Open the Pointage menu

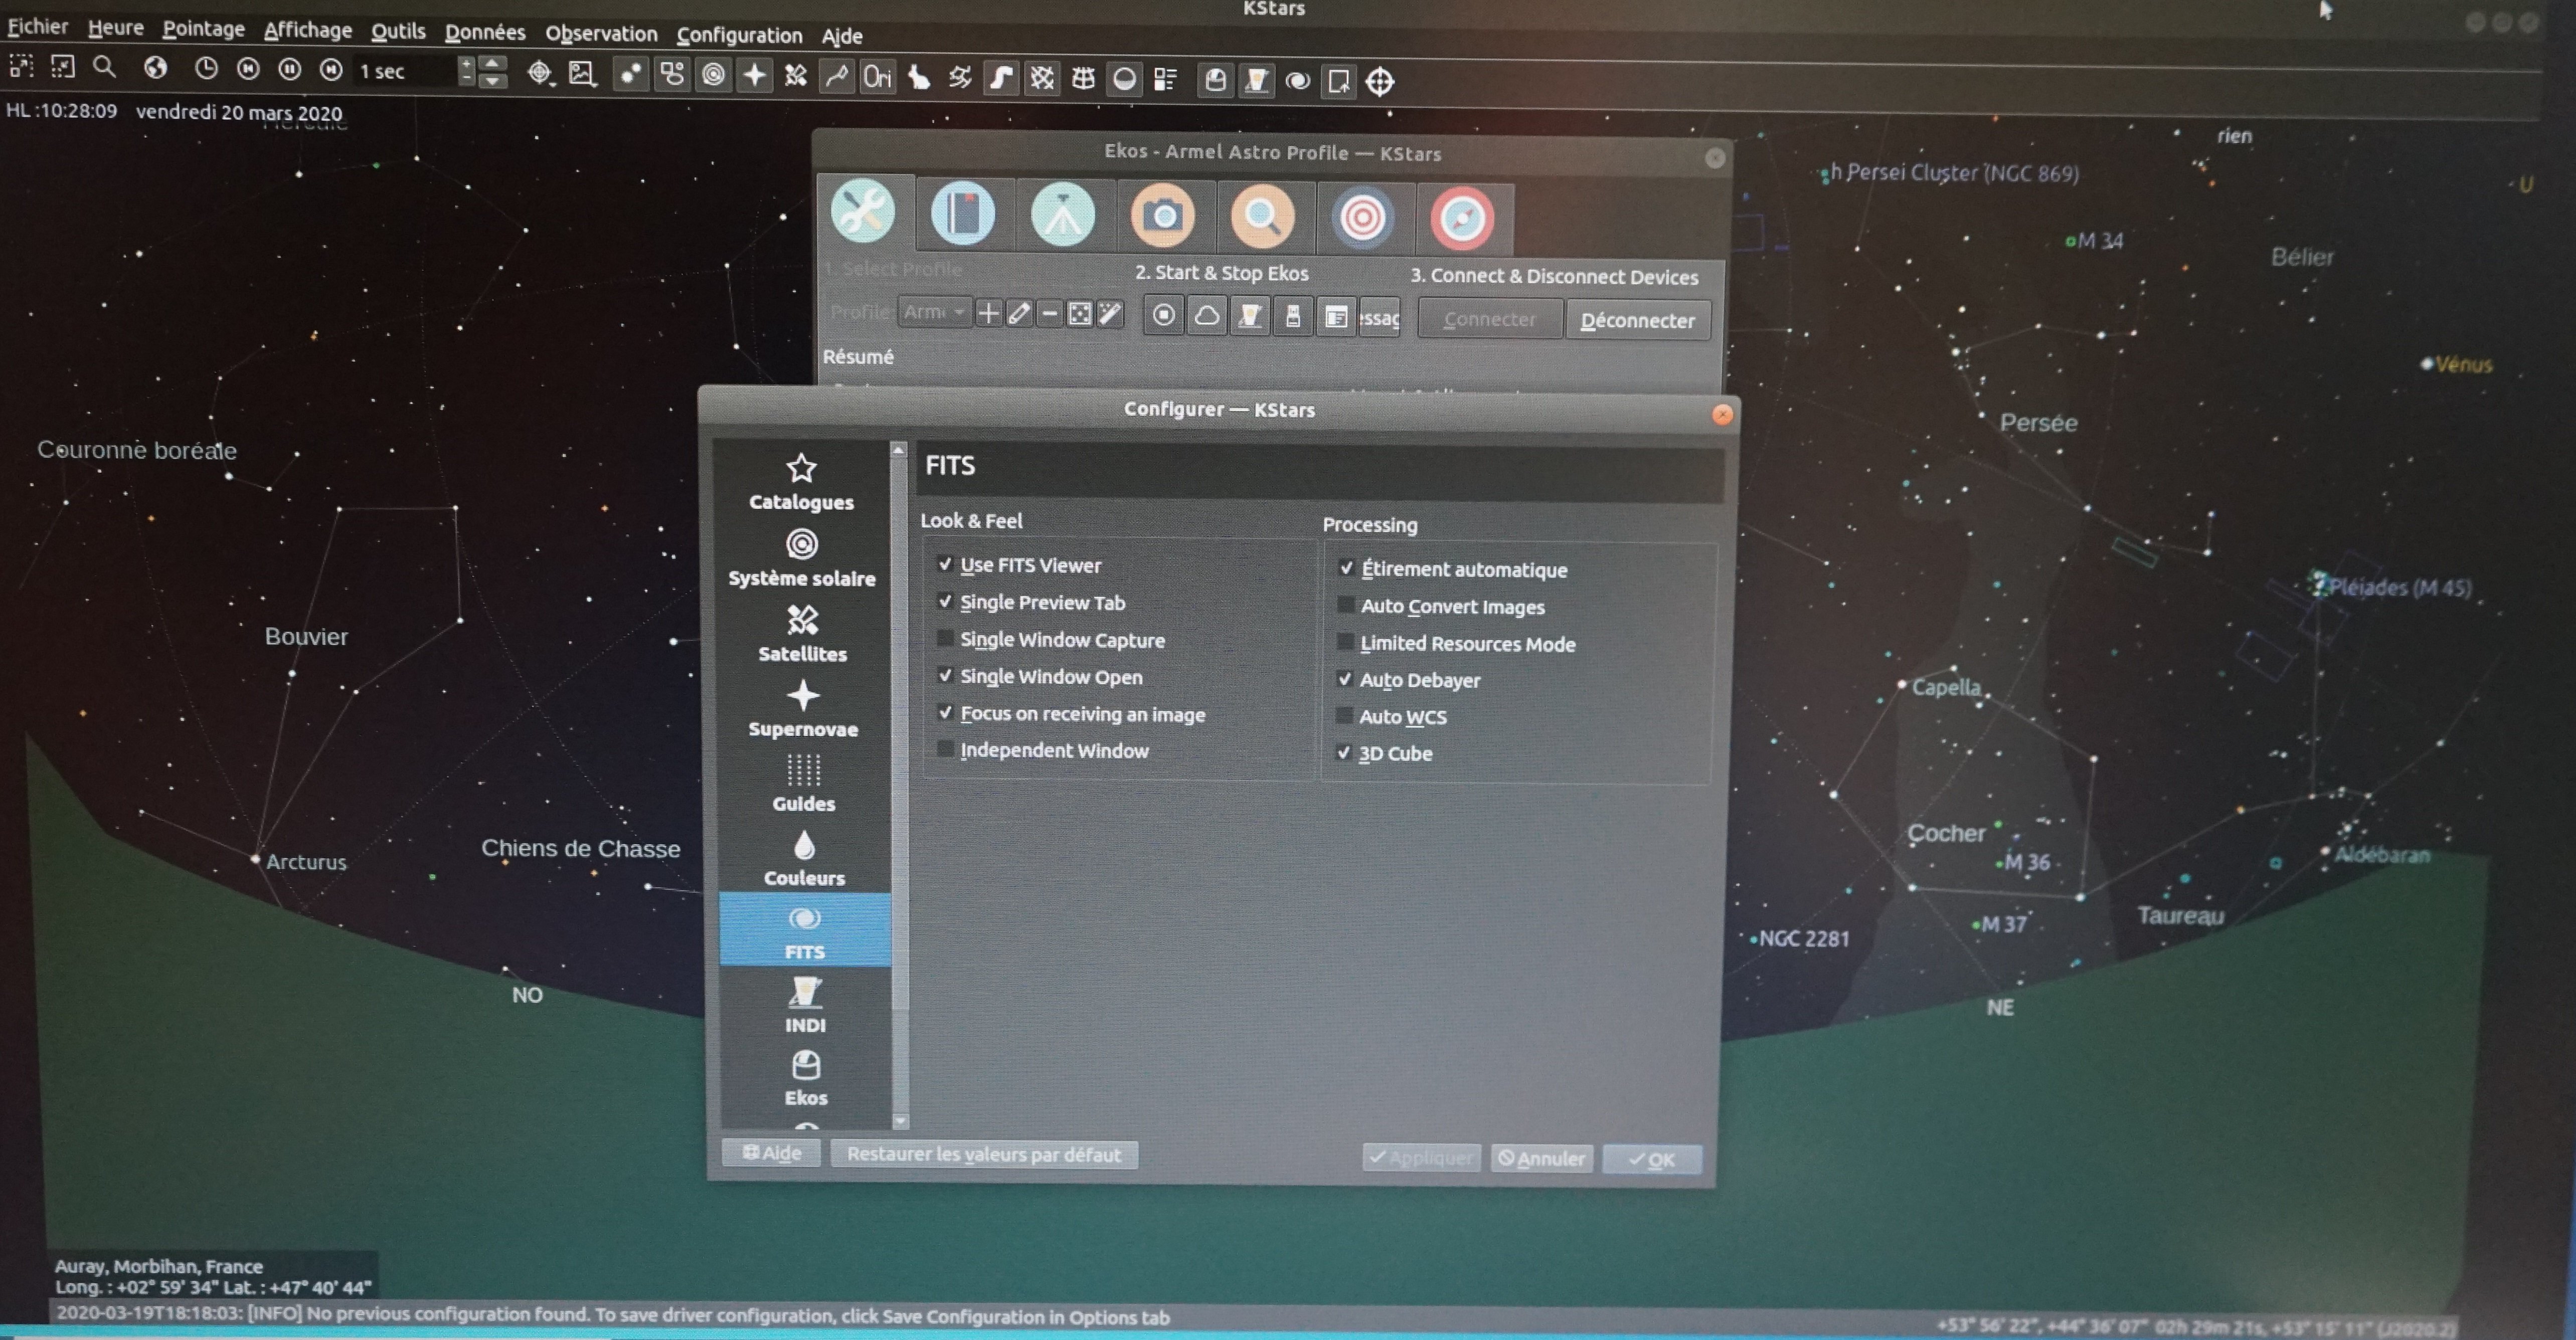pos(203,29)
